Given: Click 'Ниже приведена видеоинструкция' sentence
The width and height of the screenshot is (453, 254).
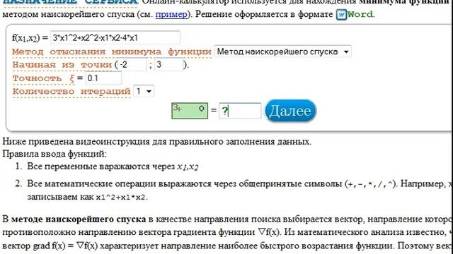Looking at the screenshot, I should click(x=156, y=141).
